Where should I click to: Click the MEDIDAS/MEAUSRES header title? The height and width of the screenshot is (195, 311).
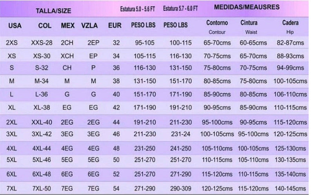[247, 7]
